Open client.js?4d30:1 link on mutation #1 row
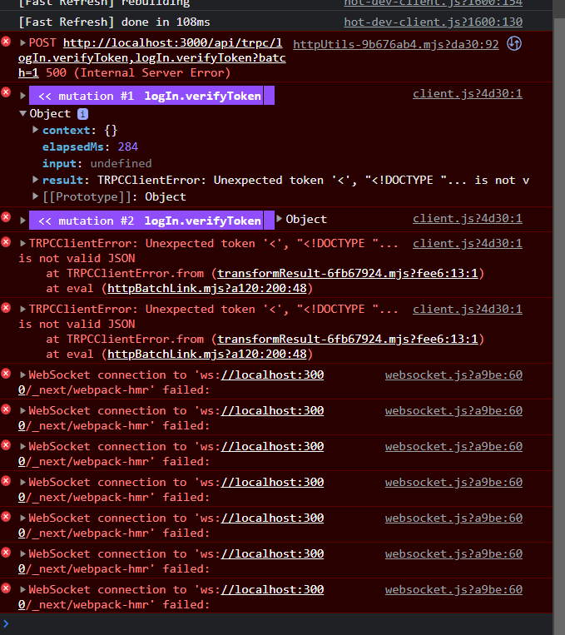This screenshot has height=635, width=565. point(468,93)
